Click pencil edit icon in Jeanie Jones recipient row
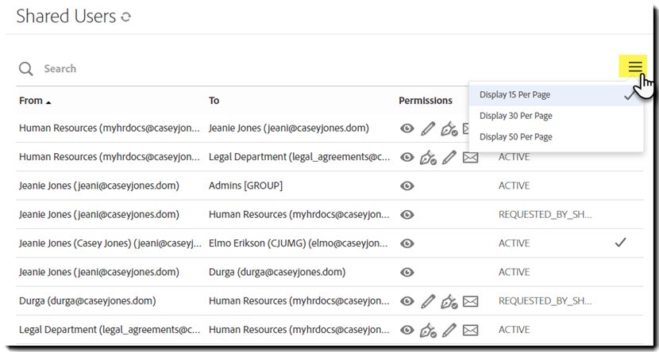The height and width of the screenshot is (352, 659). [428, 128]
